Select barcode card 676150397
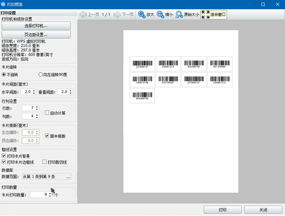This screenshot has width=285, height=216. click(x=168, y=80)
